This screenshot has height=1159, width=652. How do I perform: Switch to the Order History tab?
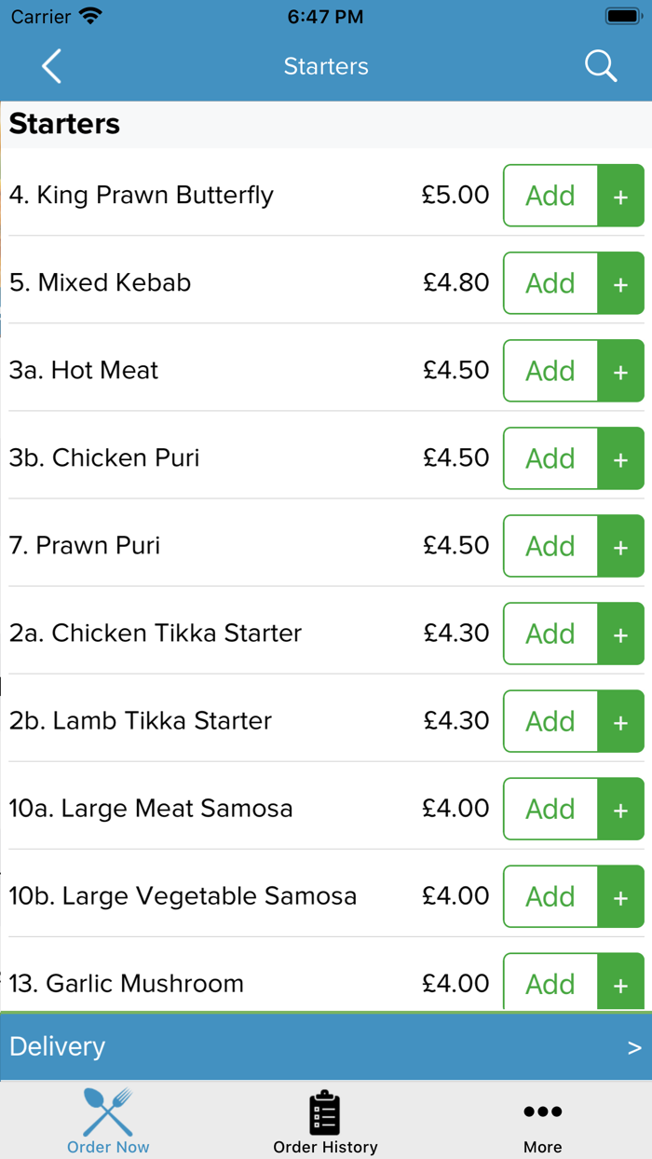pyautogui.click(x=325, y=1122)
